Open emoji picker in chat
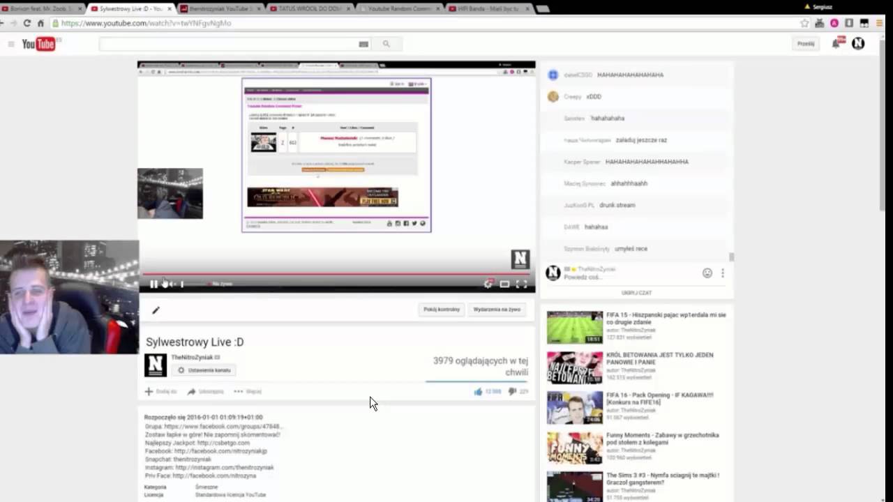This screenshot has width=893, height=502. point(707,273)
